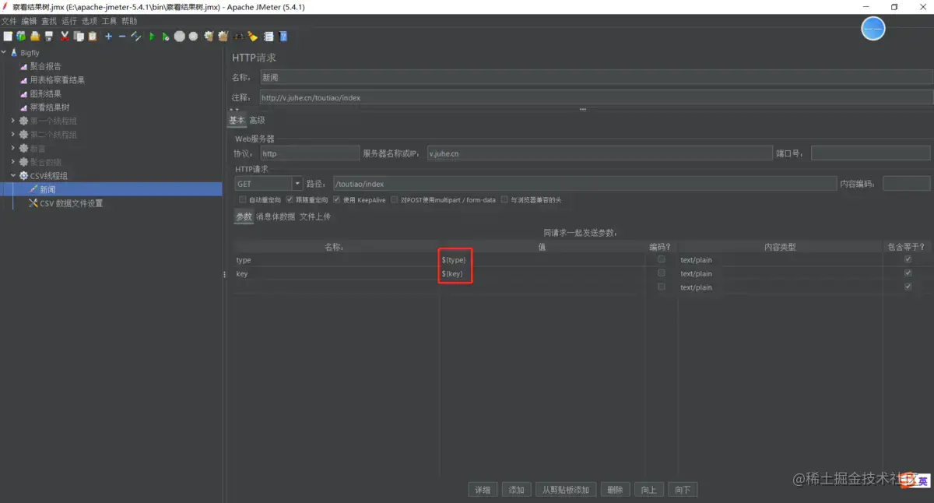Click the blue minus Collapse all icon

click(x=122, y=36)
